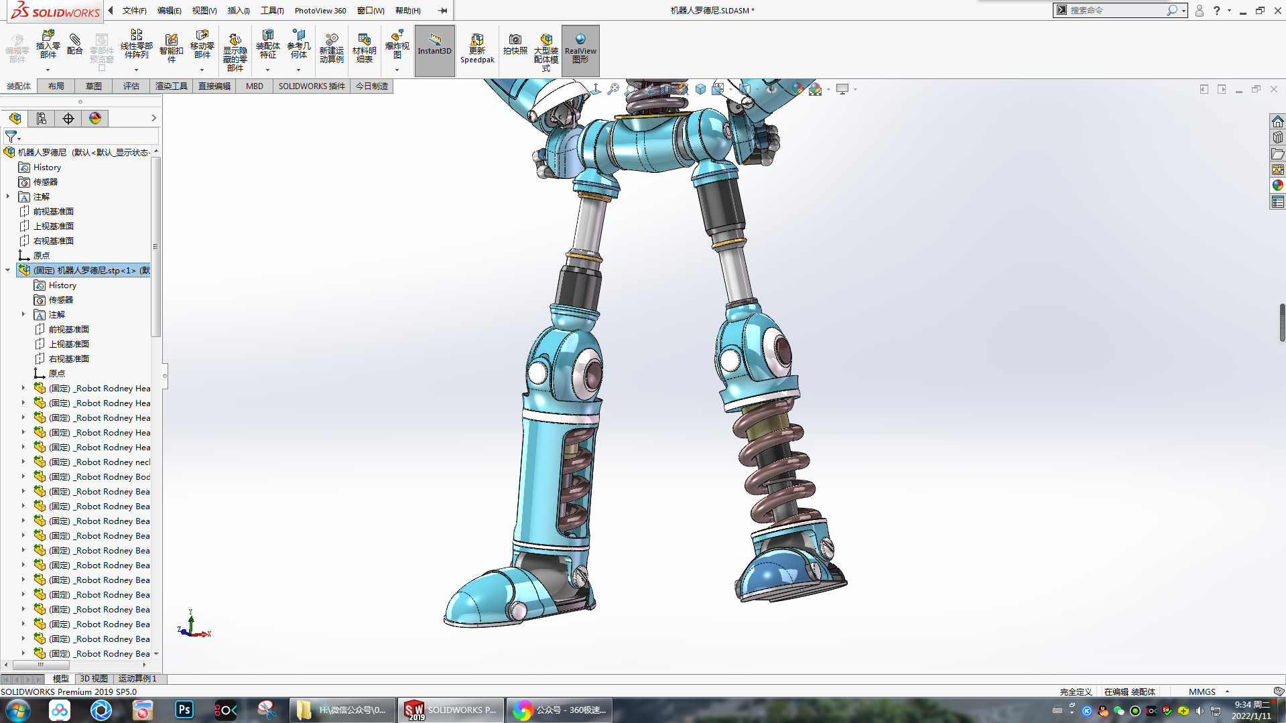Open 线性零部件阵列 linear component pattern
This screenshot has height=723, width=1286.
[x=136, y=44]
